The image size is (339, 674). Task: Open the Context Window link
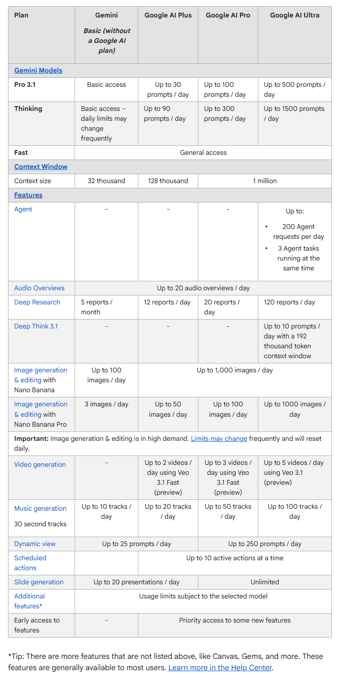coord(41,167)
